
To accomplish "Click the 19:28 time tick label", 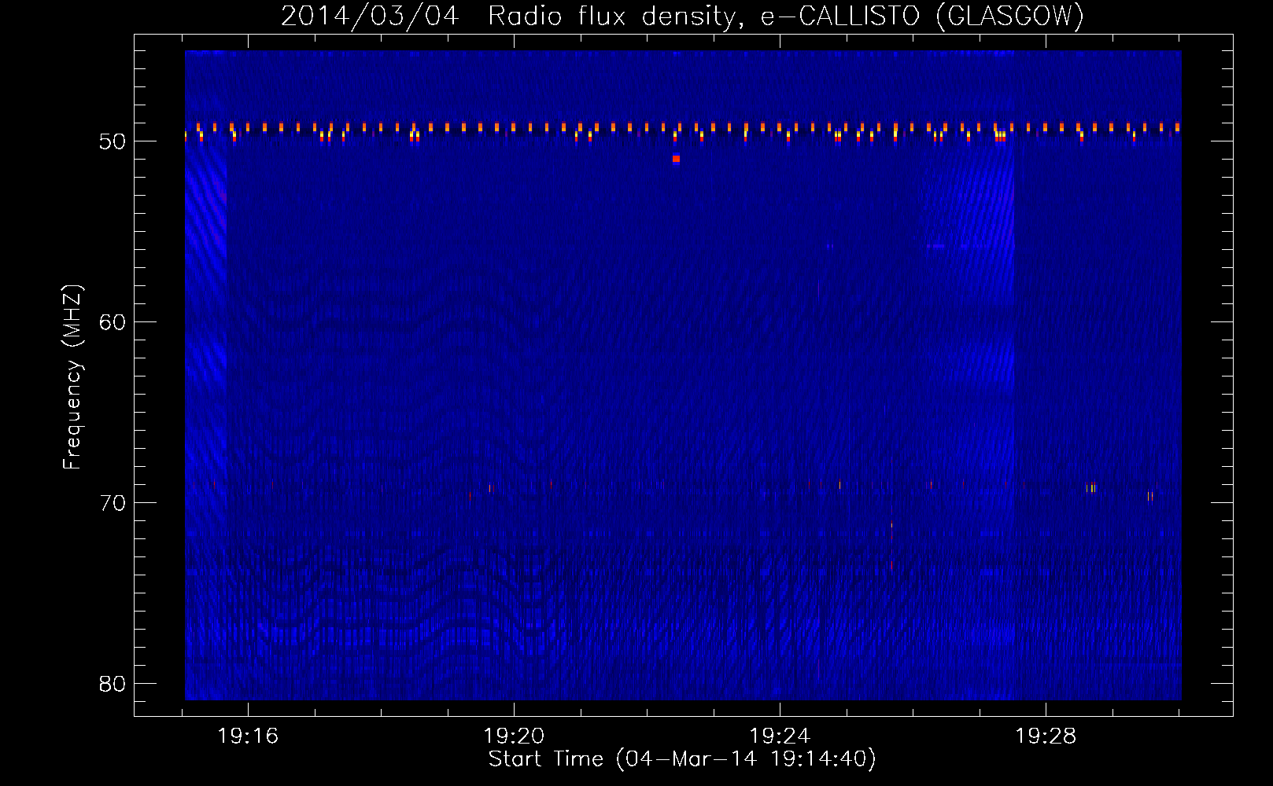I will coord(1046,736).
